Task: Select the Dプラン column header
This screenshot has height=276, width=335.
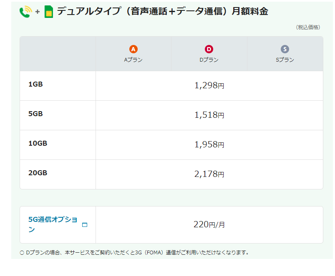Action: pos(209,54)
